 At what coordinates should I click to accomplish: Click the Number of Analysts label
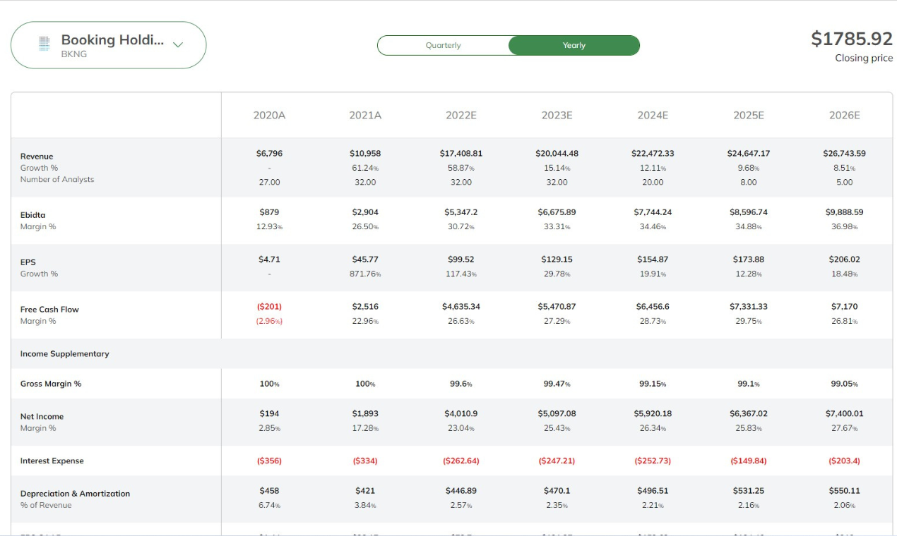[57, 179]
